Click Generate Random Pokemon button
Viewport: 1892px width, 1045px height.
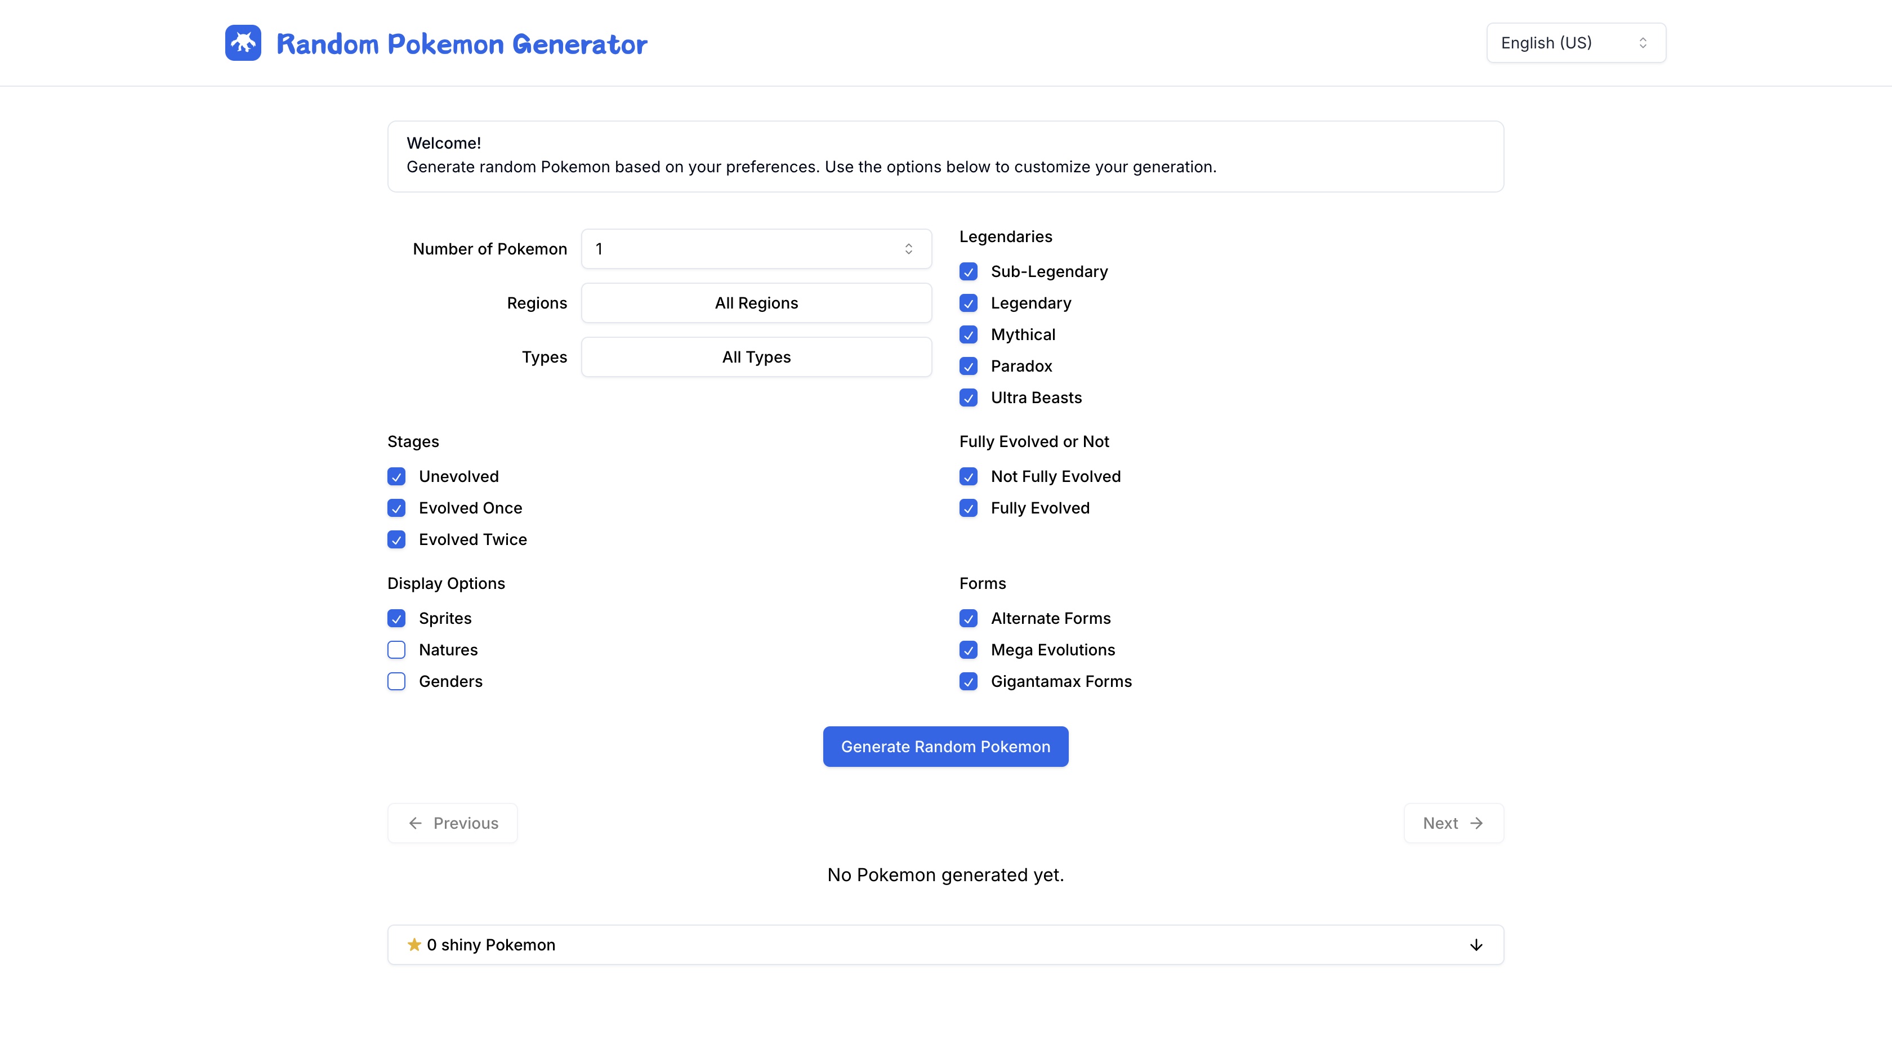click(945, 747)
